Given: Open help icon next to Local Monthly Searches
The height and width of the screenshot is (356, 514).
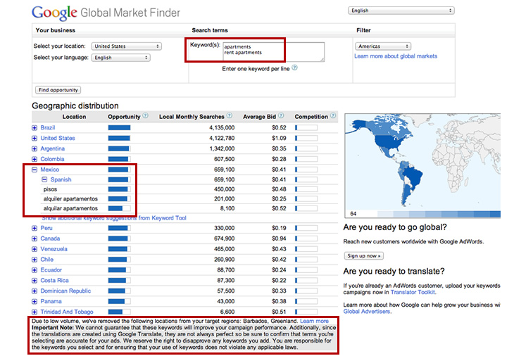Looking at the screenshot, I should pyautogui.click(x=230, y=115).
